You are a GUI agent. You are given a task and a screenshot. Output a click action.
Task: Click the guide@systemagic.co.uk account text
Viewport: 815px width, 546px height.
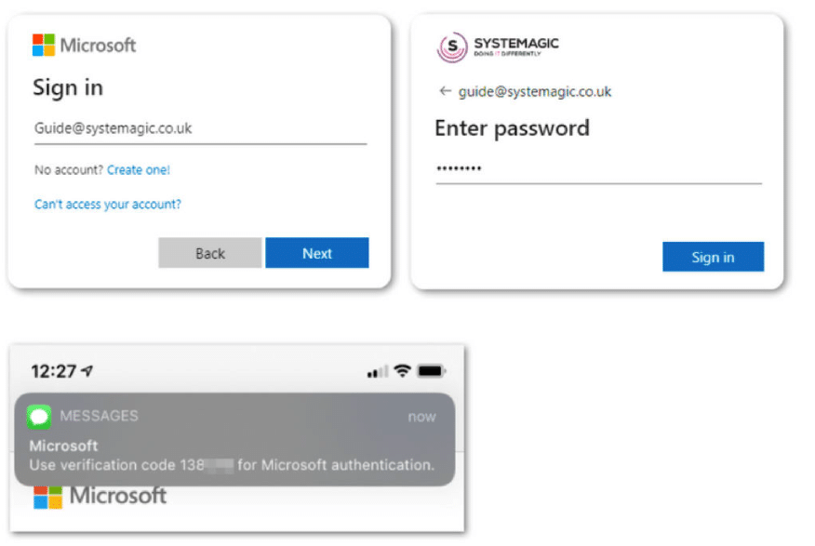535,92
